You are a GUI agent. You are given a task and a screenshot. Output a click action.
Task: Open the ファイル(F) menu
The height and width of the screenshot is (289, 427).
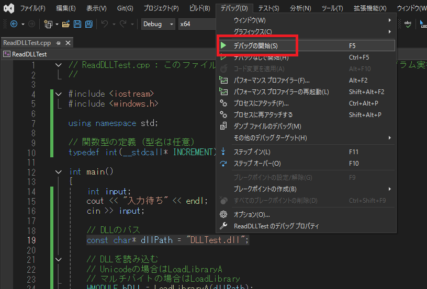[x=32, y=8]
